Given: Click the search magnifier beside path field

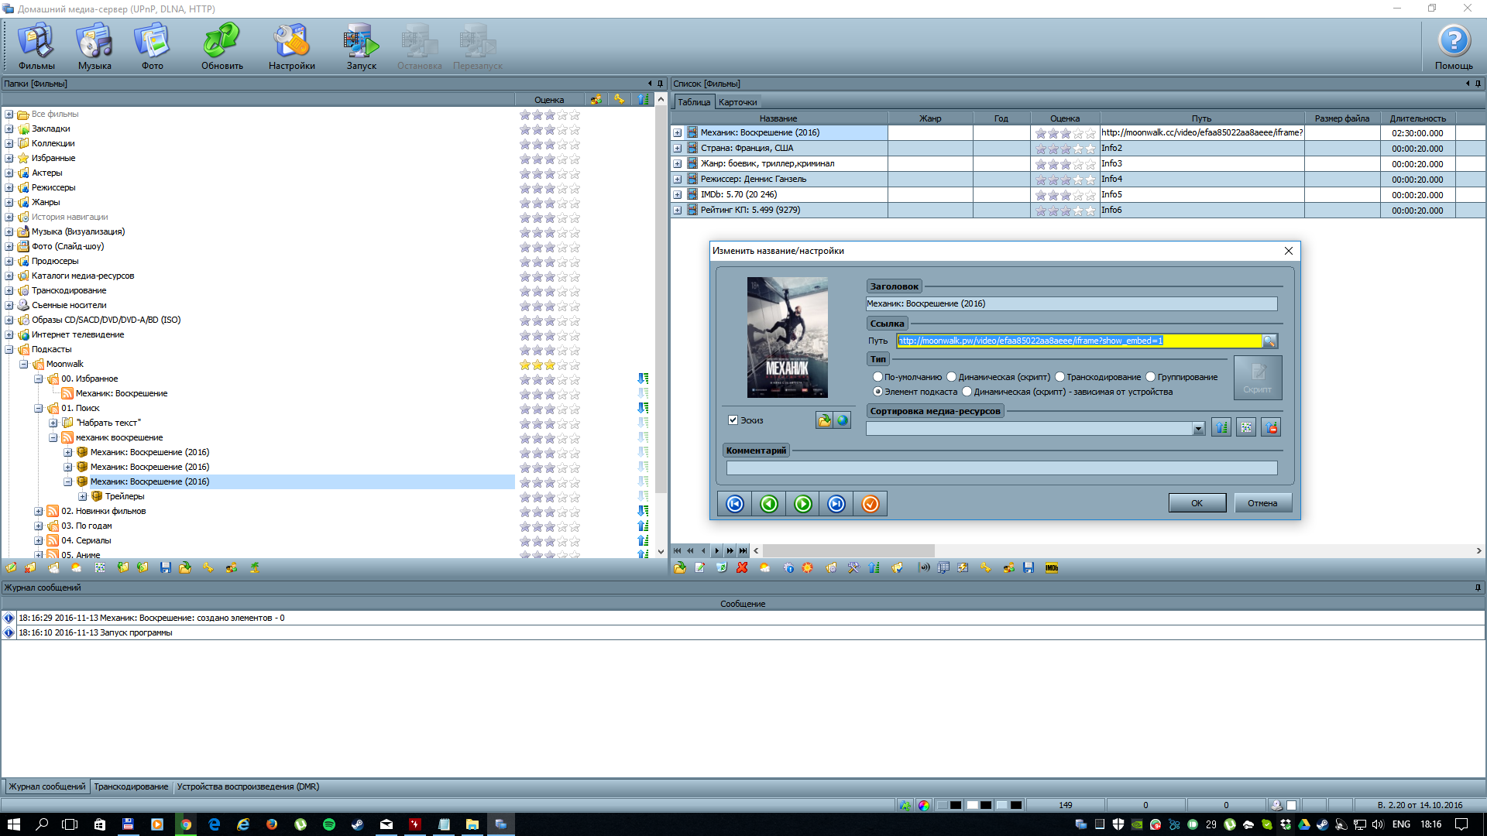Looking at the screenshot, I should (1269, 341).
